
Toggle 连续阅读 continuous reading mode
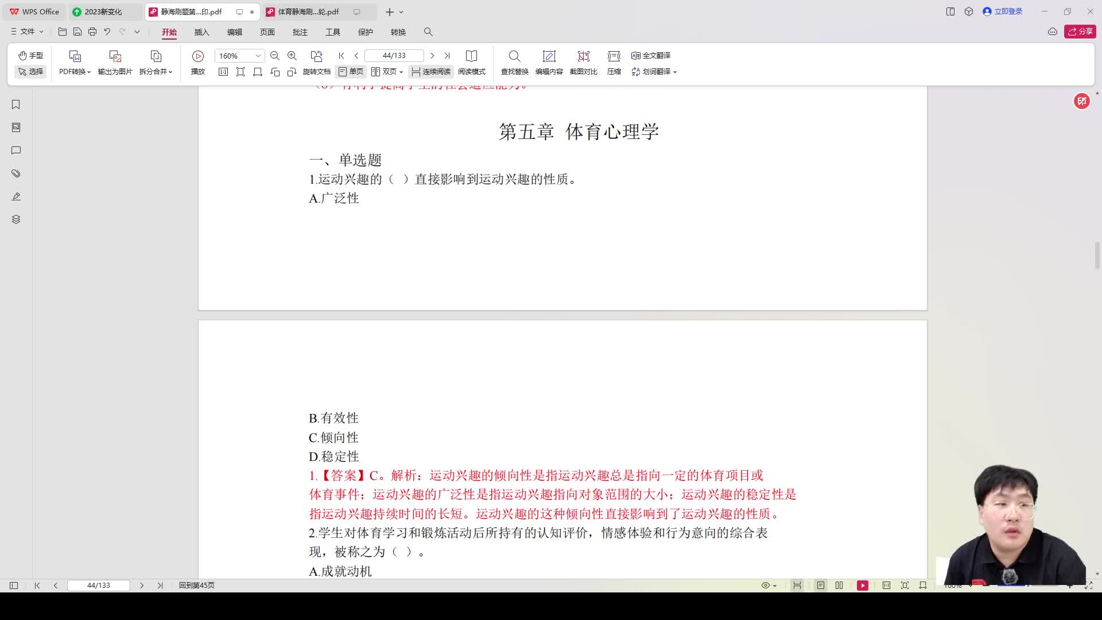431,72
